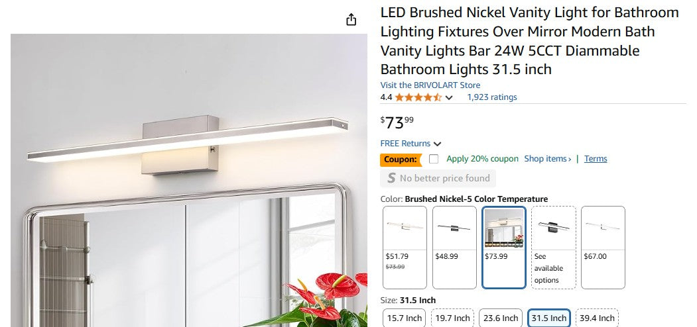The height and width of the screenshot is (327, 697).
Task: Select the $67.00 color swatch
Action: 603,247
